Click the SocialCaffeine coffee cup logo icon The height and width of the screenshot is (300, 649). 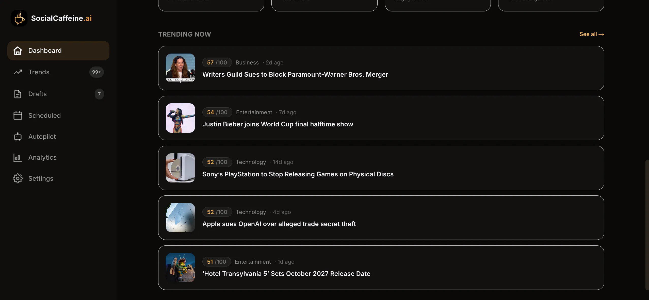point(19,18)
